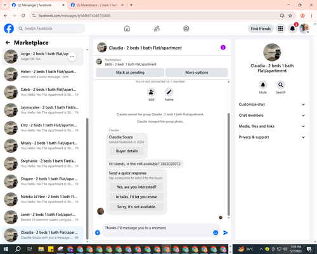Mute the Claudia conversation bell icon
Image resolution: width=317 pixels, height=254 pixels.
pos(263,85)
